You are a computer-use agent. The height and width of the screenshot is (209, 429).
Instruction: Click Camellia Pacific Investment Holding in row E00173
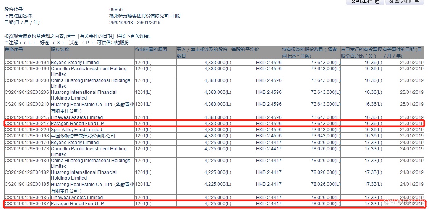(89, 151)
